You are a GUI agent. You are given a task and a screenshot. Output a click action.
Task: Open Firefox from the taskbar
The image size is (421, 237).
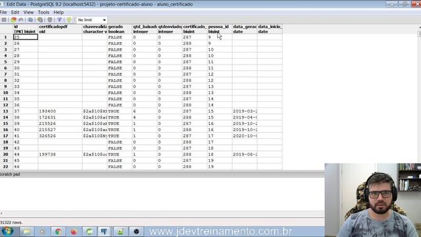click(x=74, y=232)
